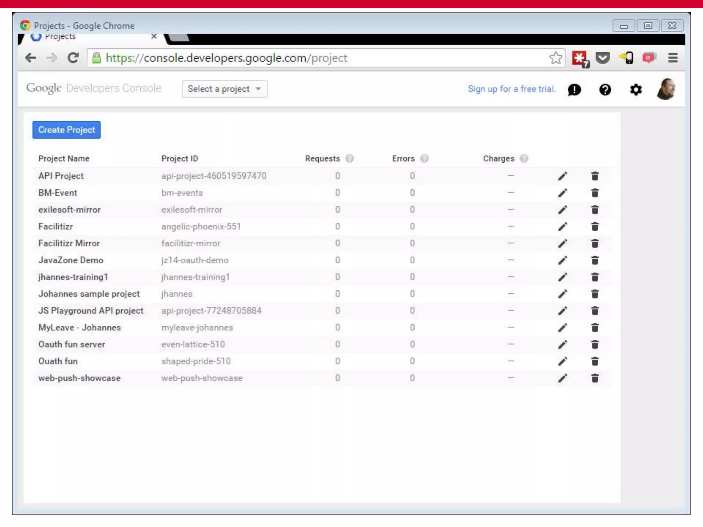Open the user profile avatar menu
Image resolution: width=703 pixels, height=527 pixels.
click(666, 89)
